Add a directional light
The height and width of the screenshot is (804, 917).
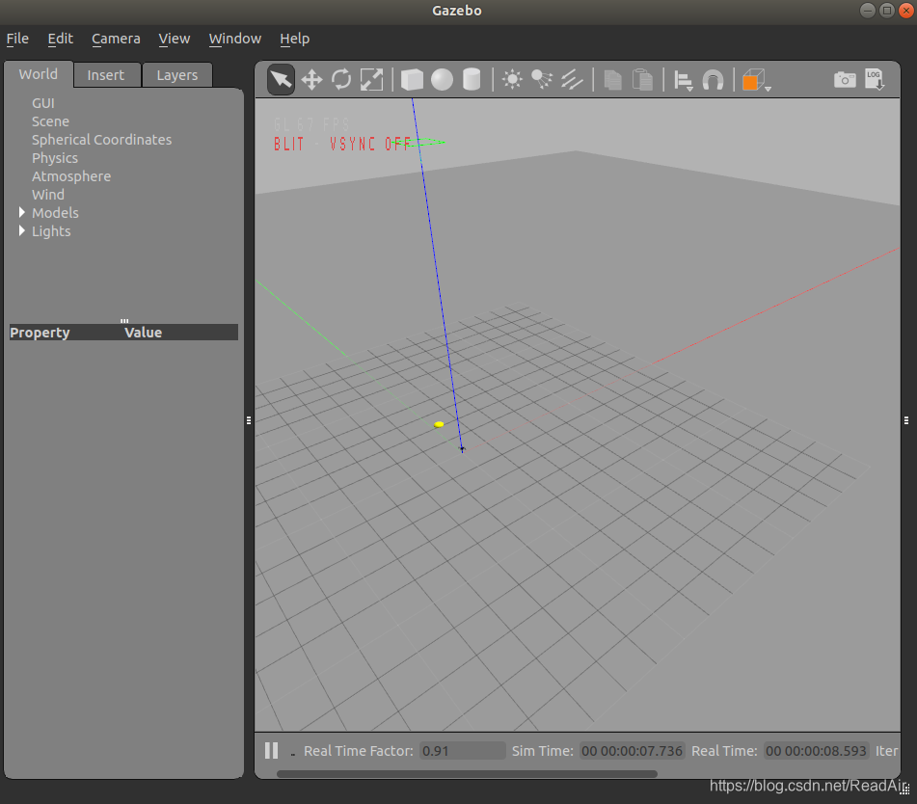[x=572, y=79]
